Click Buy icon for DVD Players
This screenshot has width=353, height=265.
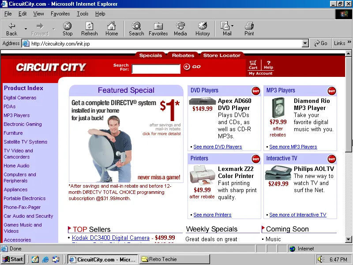tap(255, 91)
